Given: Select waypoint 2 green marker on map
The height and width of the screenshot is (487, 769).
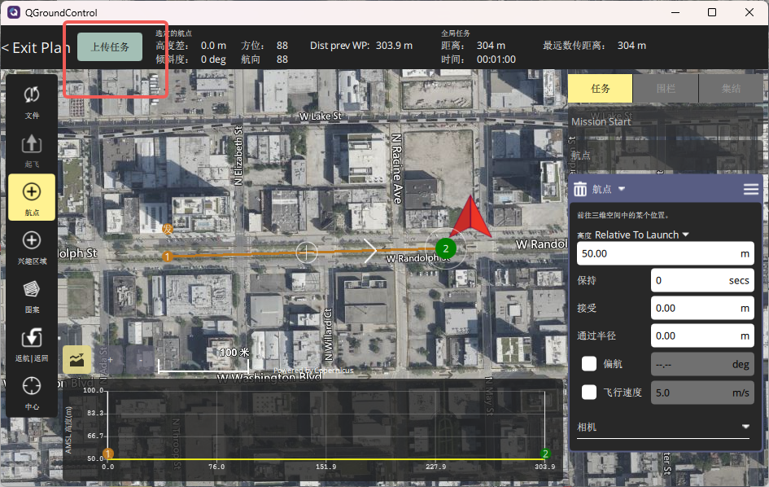Looking at the screenshot, I should tap(445, 248).
